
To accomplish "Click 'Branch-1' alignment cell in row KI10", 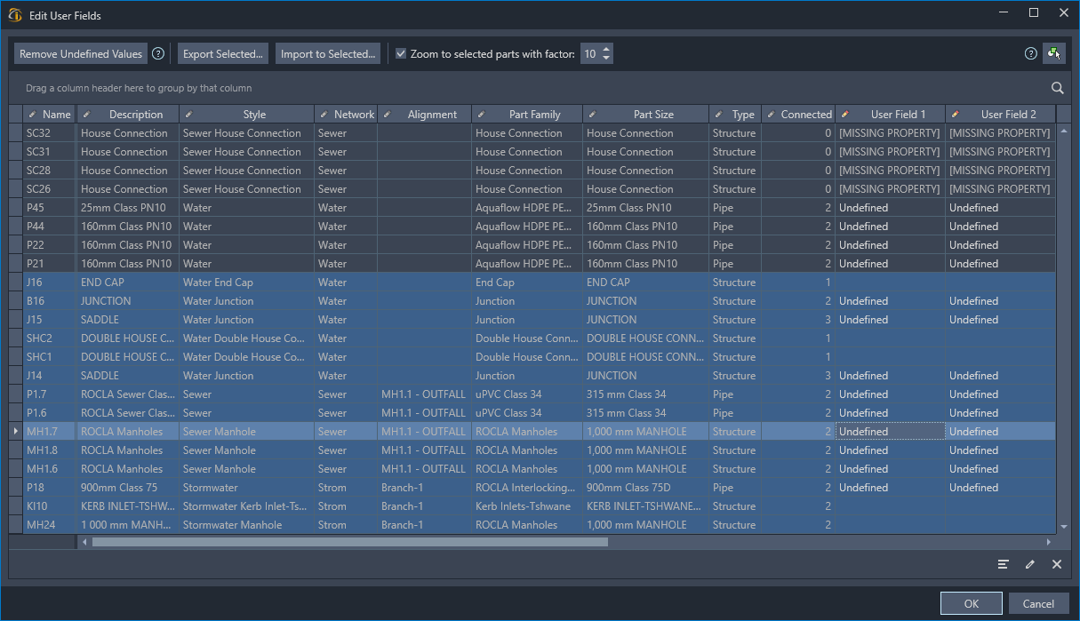I will click(424, 506).
